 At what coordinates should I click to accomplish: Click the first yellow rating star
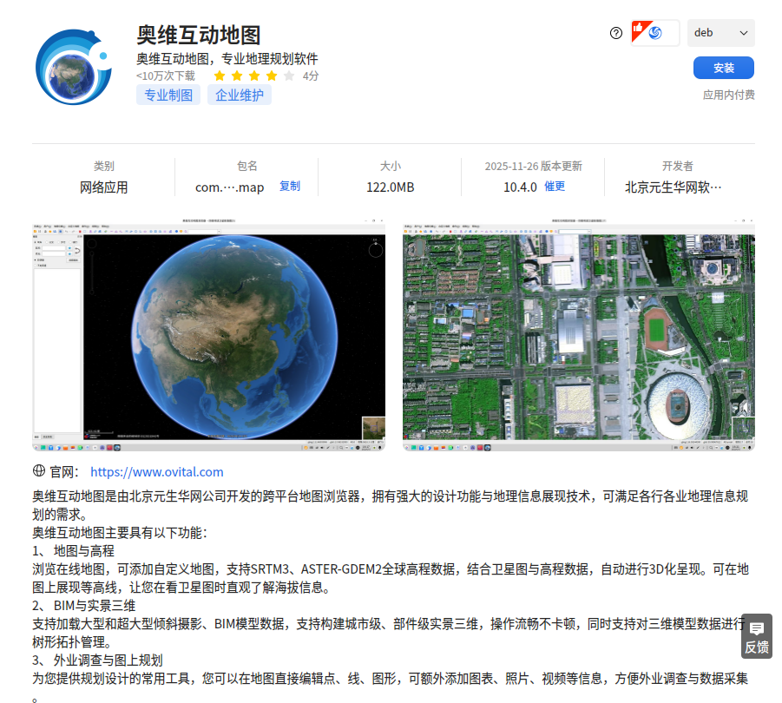220,76
